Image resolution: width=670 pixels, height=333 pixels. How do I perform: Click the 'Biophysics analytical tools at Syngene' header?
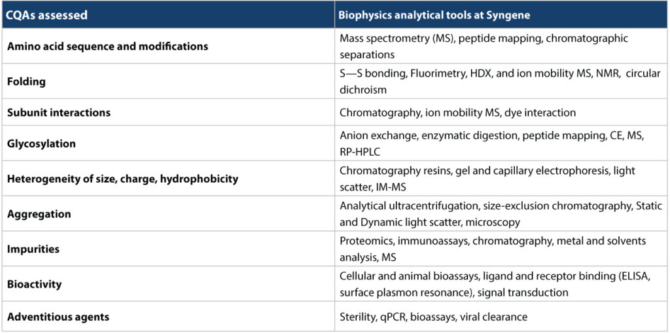[x=501, y=14]
